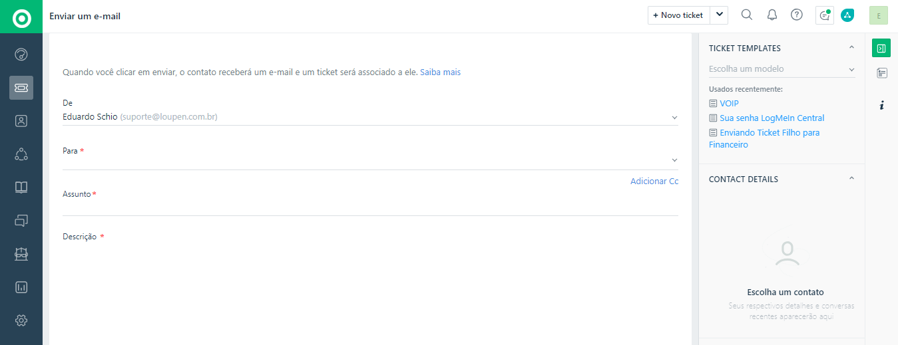898x345 pixels.
Task: Collapse the Contact Details section
Action: coord(851,178)
